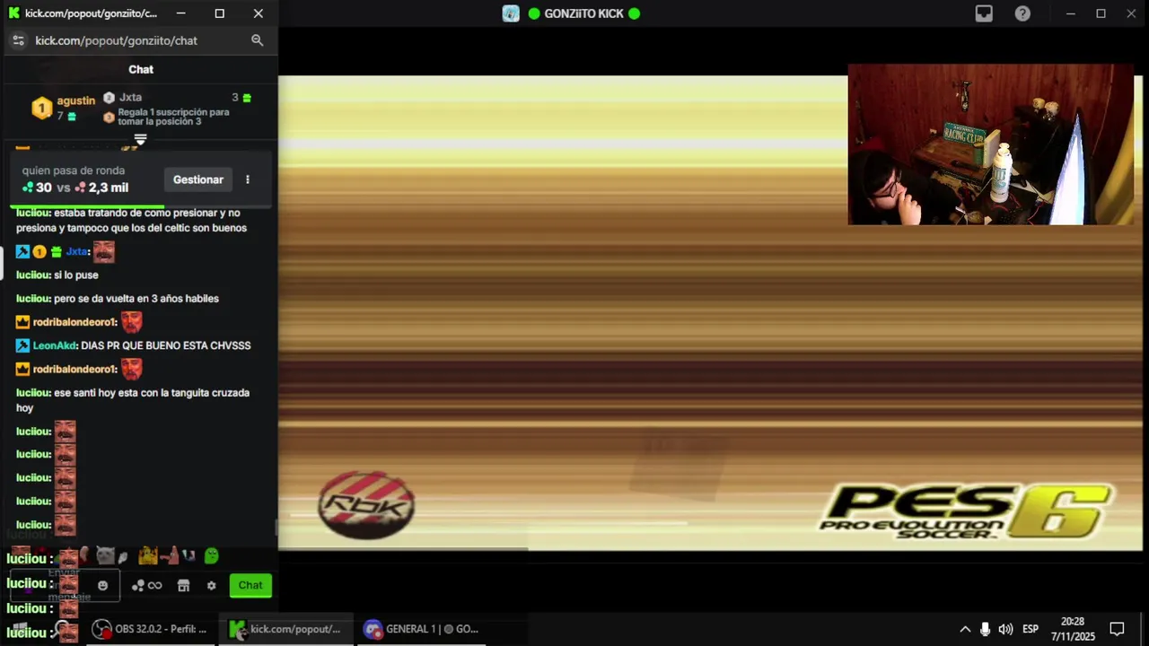Screen dimensions: 1149x646
Task: Click the kick.com/popout/gonziito/chat address bar
Action: point(116,40)
